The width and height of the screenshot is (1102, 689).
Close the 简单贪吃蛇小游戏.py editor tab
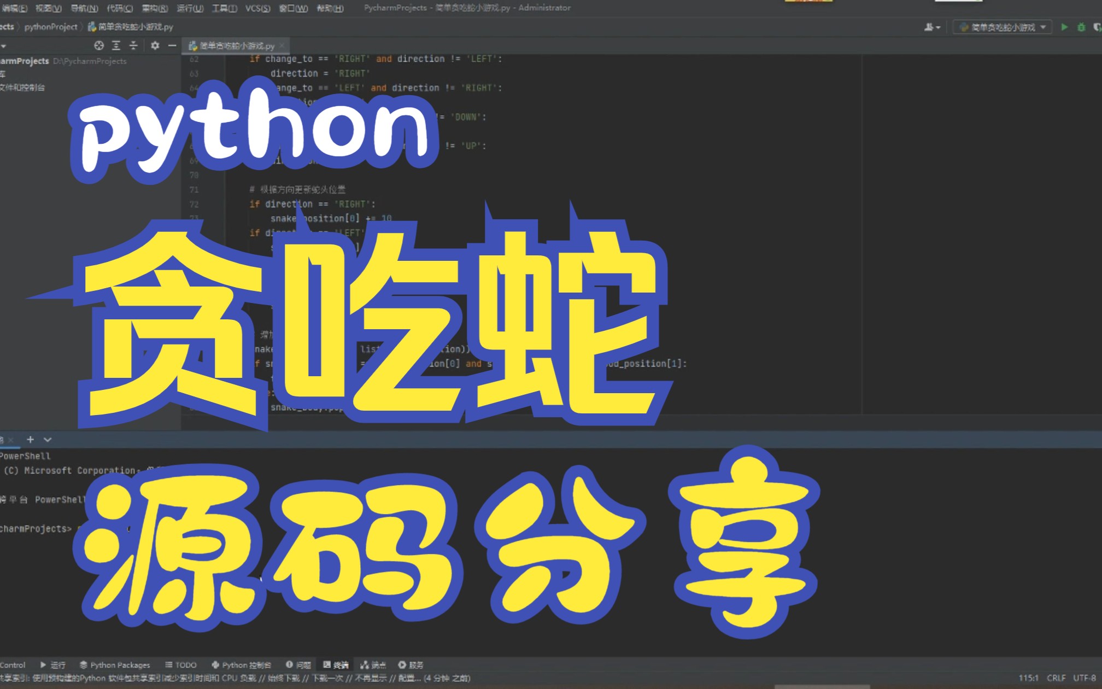(282, 45)
